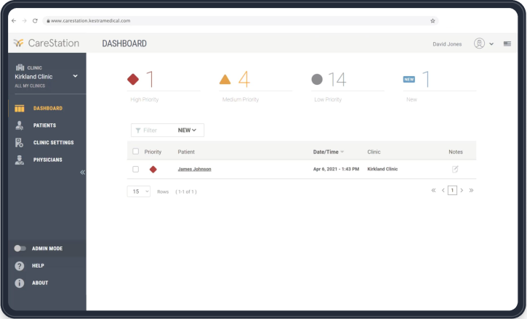The width and height of the screenshot is (527, 319).
Task: Open the Dashboard menu item
Action: coord(47,108)
